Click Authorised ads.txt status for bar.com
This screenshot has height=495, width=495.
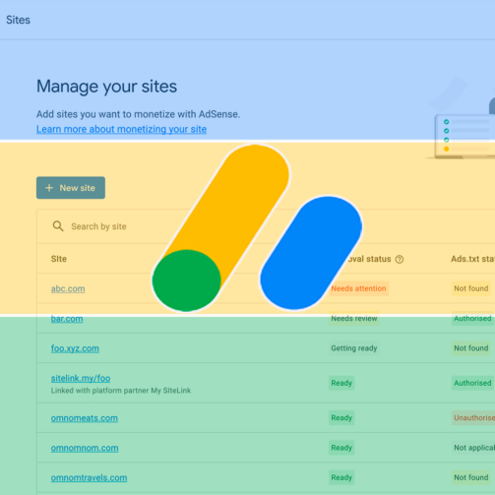pos(472,318)
